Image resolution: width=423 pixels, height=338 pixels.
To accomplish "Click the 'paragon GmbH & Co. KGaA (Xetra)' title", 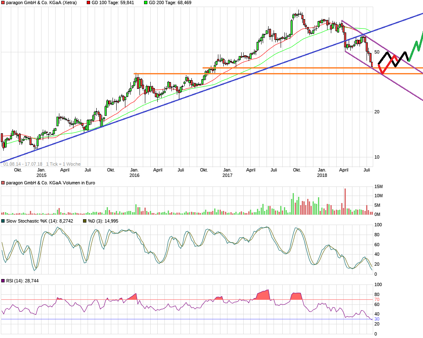I will [41, 2].
